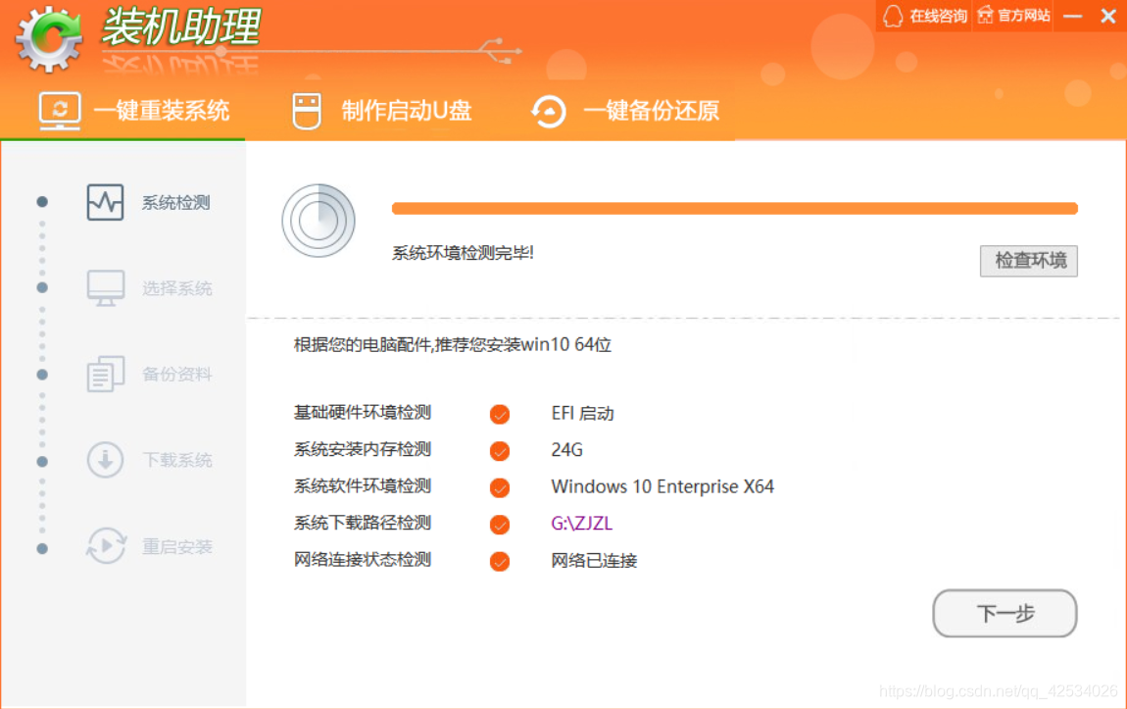Click the 一键重装系统 monitor icon
The image size is (1127, 709).
click(x=60, y=111)
